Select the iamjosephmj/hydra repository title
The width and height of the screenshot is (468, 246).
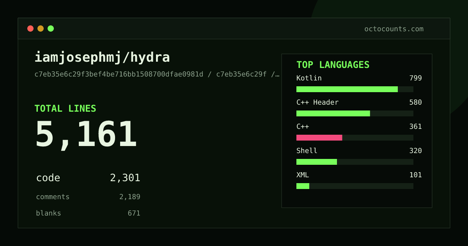tap(102, 57)
